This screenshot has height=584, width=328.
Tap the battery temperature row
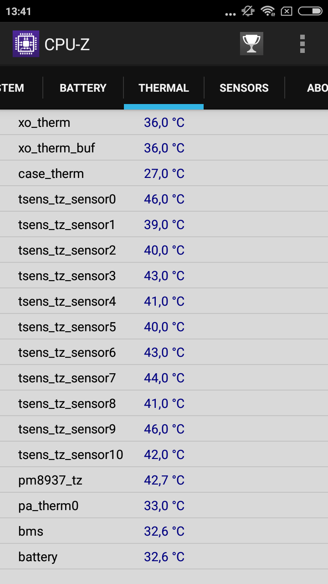[164, 557]
